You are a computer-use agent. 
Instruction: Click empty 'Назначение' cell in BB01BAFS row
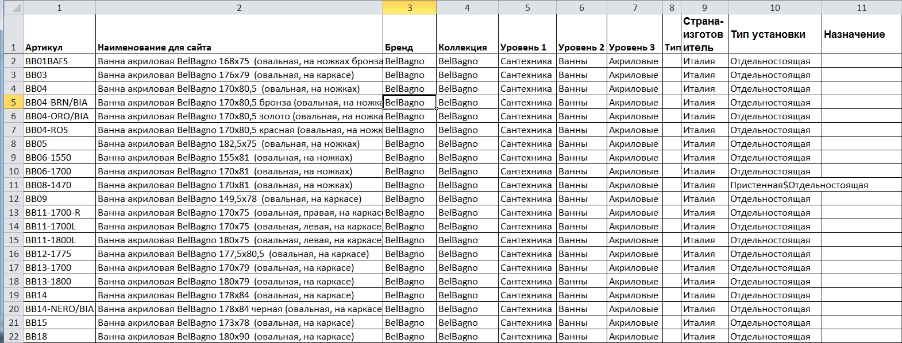861,61
